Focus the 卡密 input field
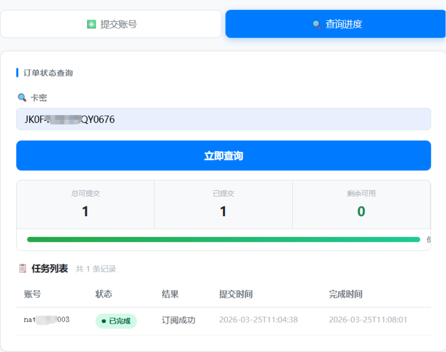 click(223, 119)
